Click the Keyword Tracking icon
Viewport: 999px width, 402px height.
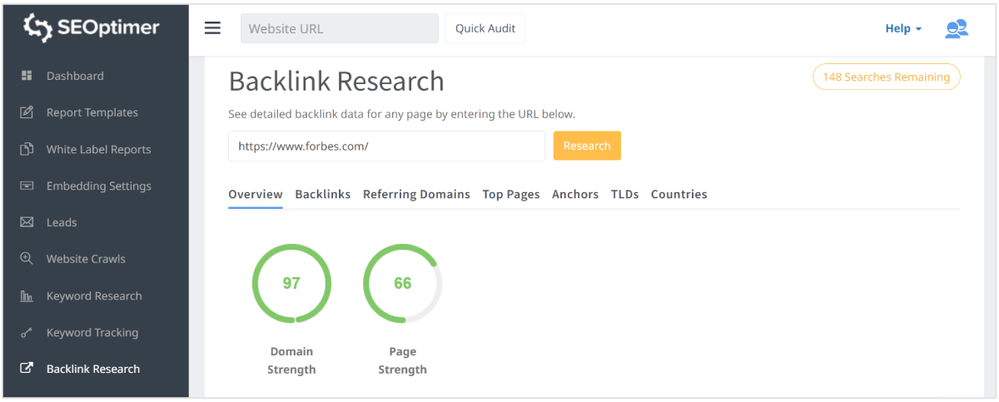pos(27,332)
